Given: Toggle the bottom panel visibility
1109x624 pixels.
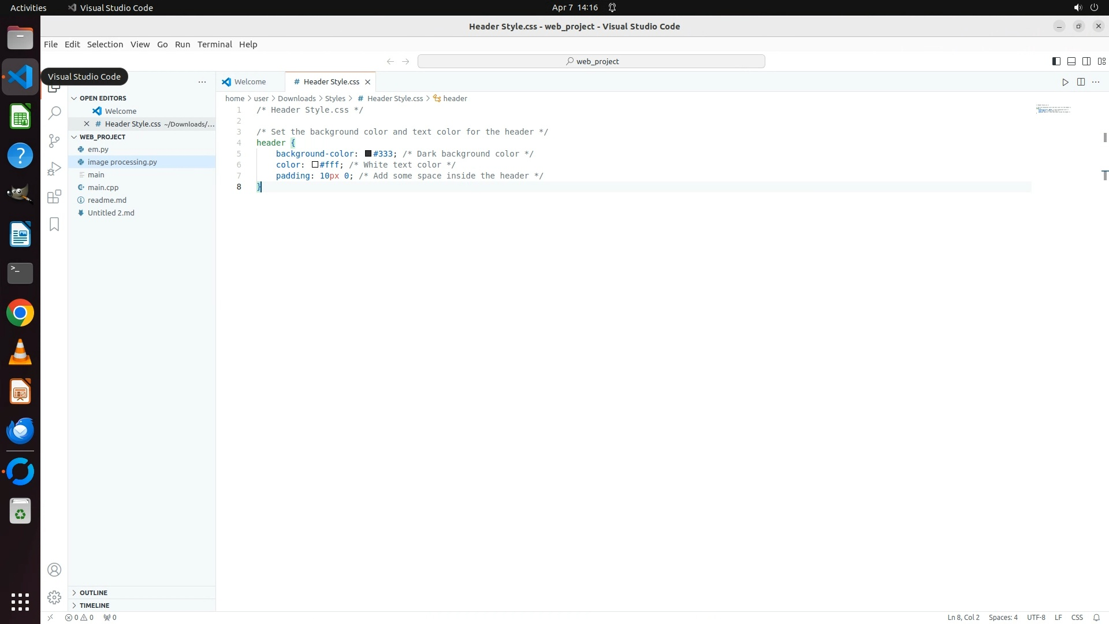Looking at the screenshot, I should [1071, 61].
